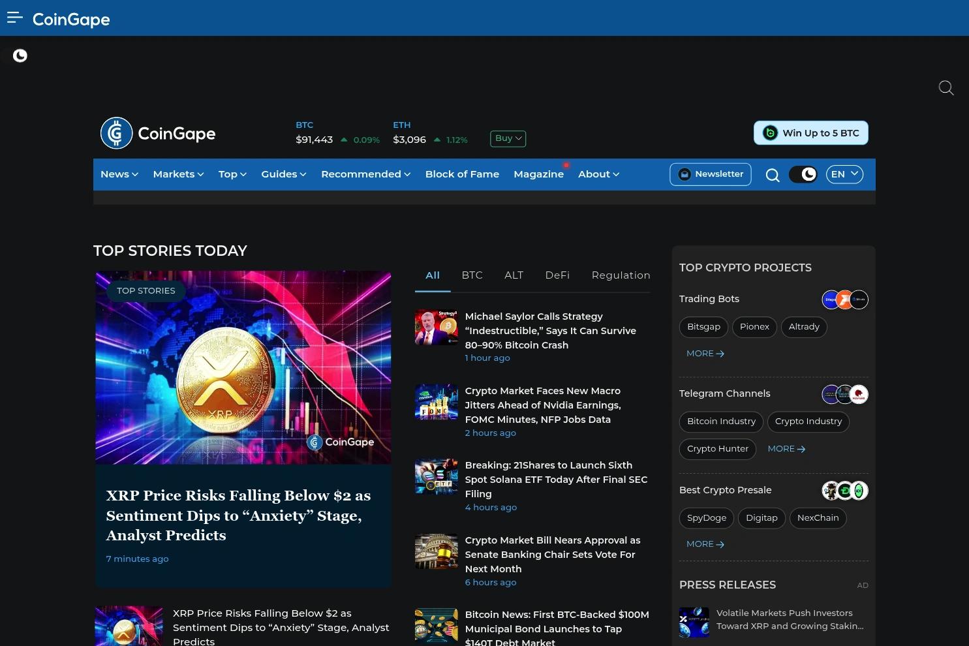Open the hamburger menu in top bar
The image size is (969, 646).
click(x=15, y=18)
